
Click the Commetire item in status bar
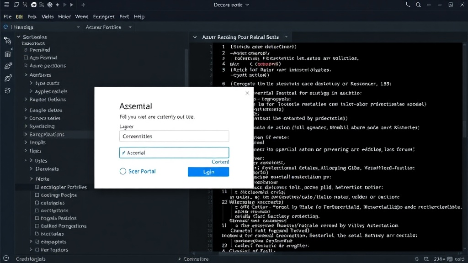tap(196, 259)
